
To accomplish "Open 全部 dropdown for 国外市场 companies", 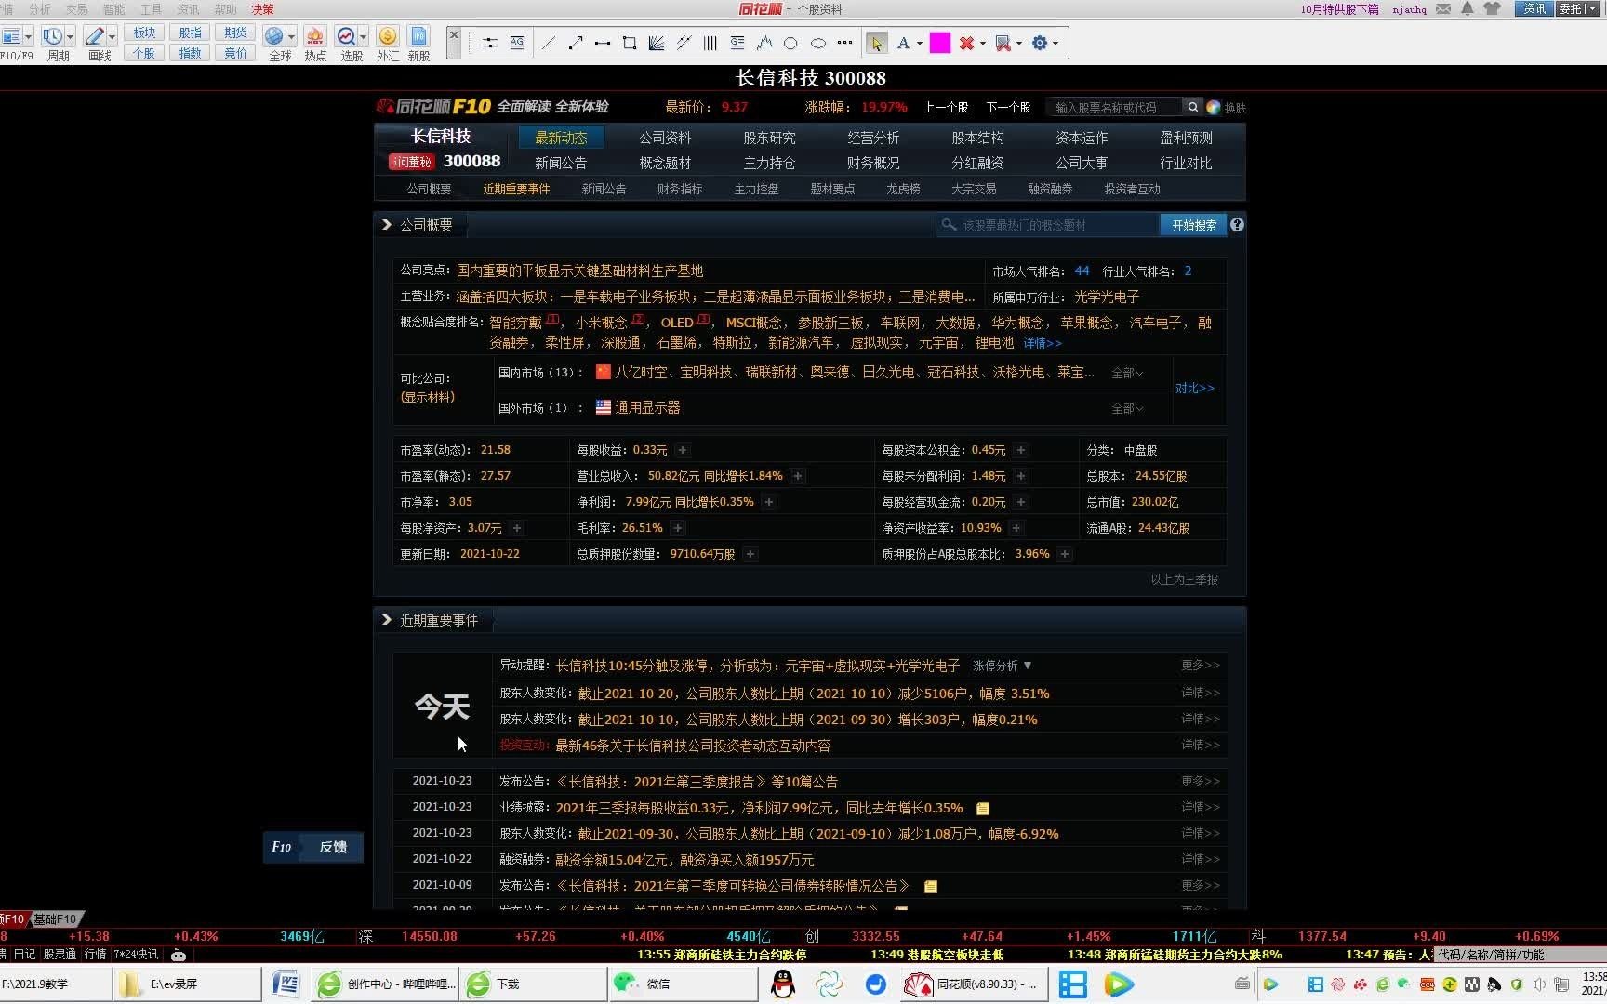I will click(x=1128, y=408).
